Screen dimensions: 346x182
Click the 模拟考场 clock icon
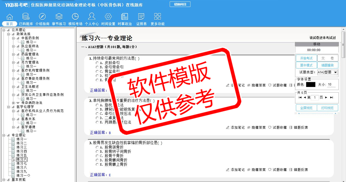(x=75, y=17)
